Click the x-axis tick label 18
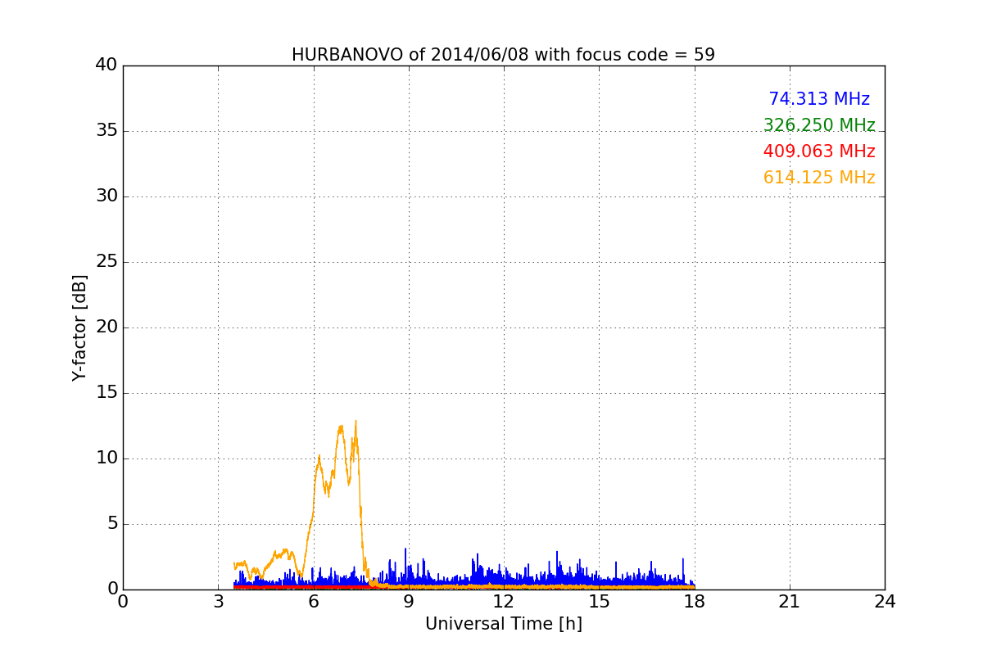The width and height of the screenshot is (983, 655). [x=695, y=602]
